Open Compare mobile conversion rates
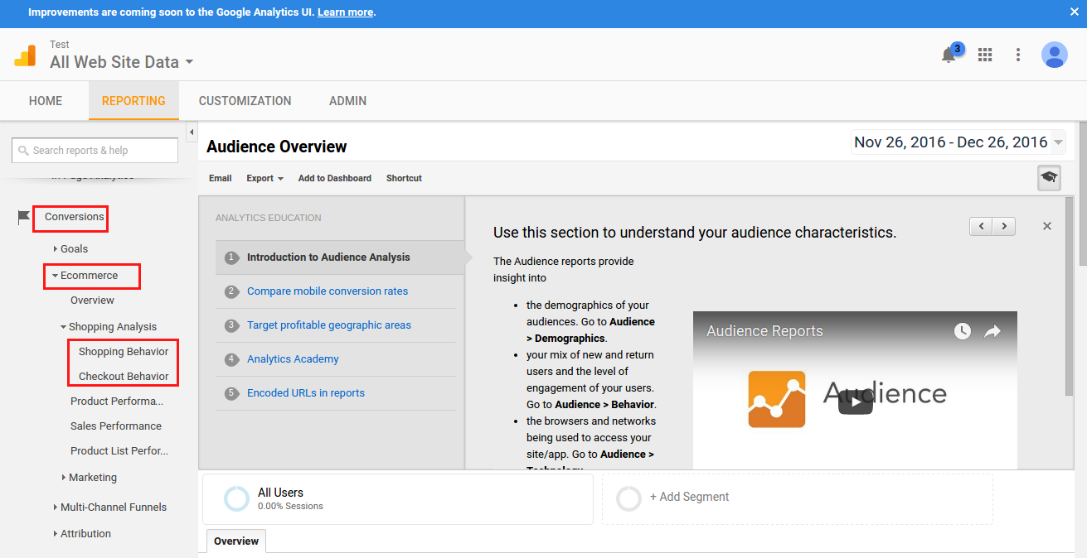Image resolution: width=1087 pixels, height=558 pixels. [328, 291]
